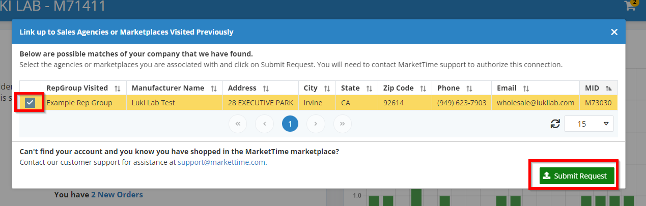Select the M73030 MID cell
This screenshot has width=646, height=206.
[599, 103]
